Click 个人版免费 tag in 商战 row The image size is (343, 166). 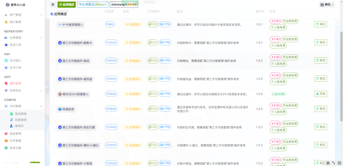[278, 64]
